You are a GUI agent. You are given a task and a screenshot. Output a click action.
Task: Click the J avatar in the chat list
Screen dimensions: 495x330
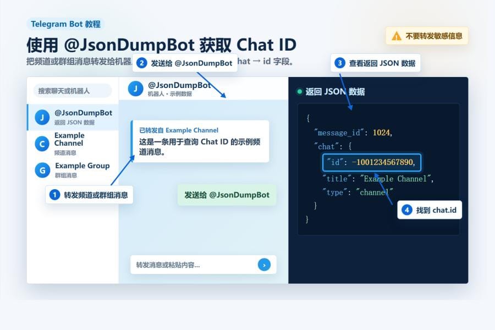[x=42, y=118]
